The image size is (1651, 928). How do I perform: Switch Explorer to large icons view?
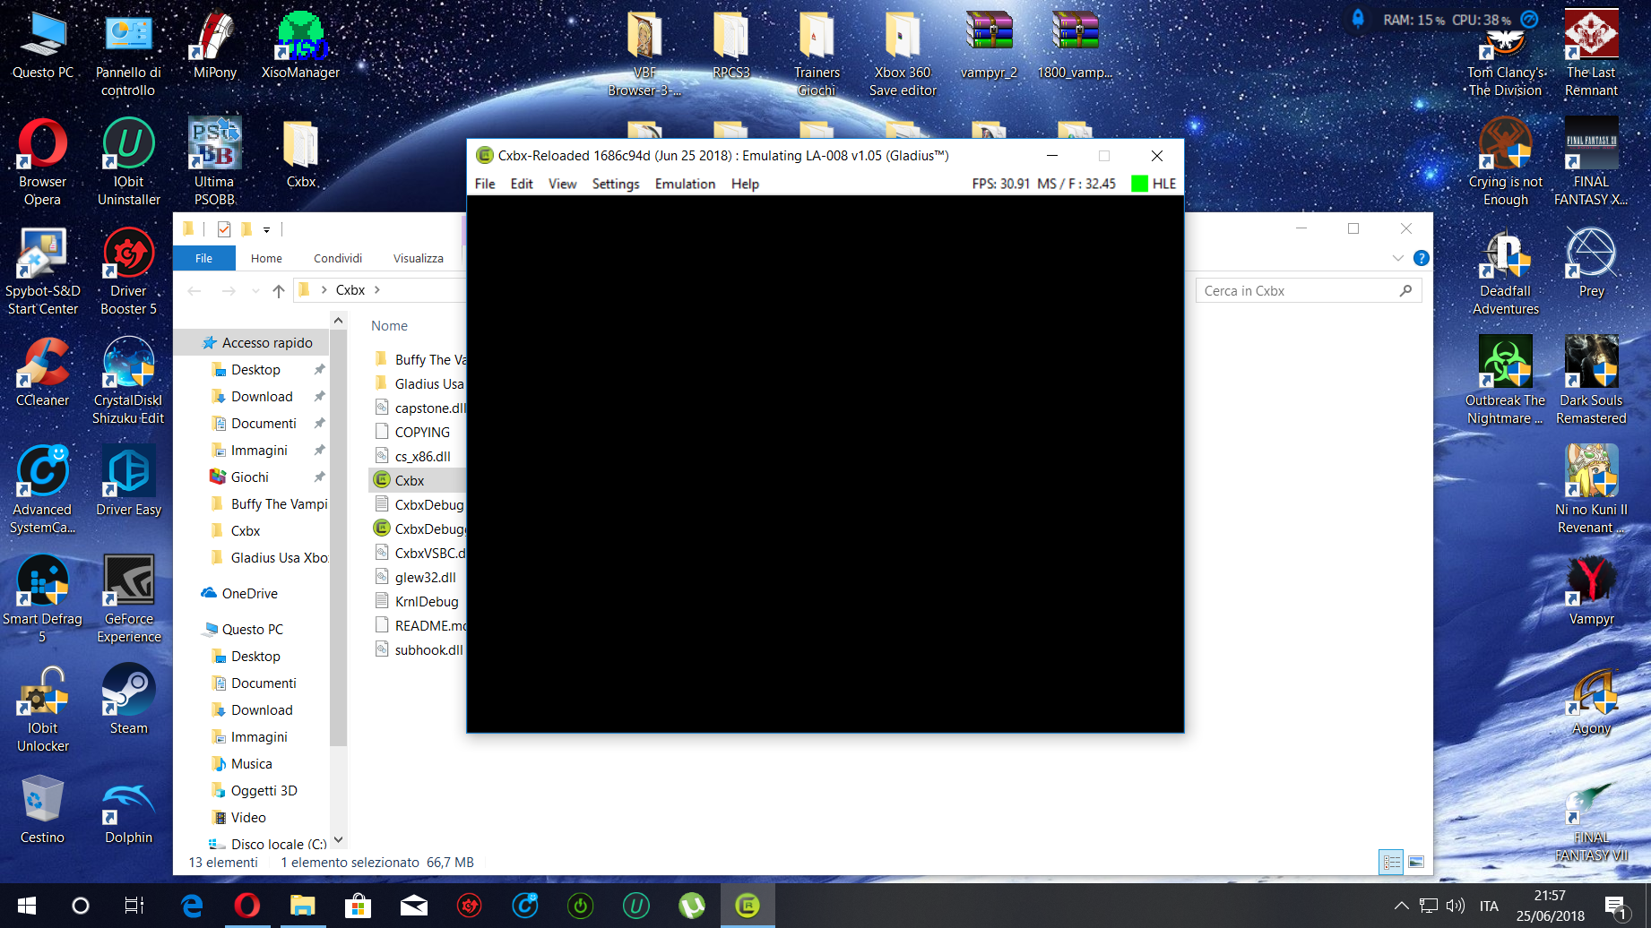coord(1416,862)
